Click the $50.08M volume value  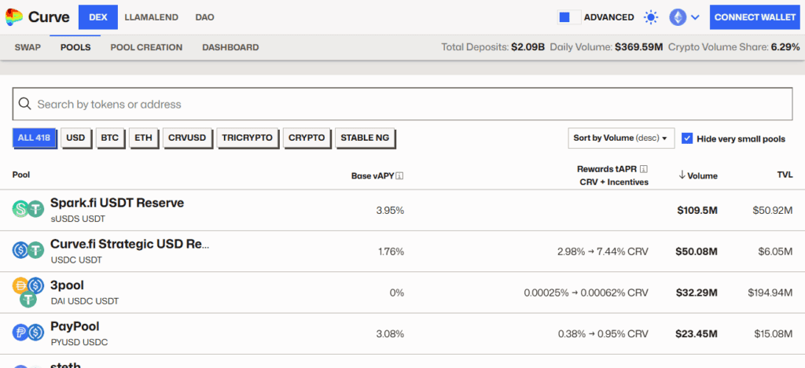[x=697, y=252]
